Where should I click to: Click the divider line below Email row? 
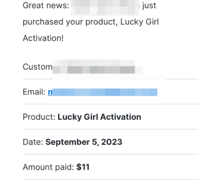point(110,104)
